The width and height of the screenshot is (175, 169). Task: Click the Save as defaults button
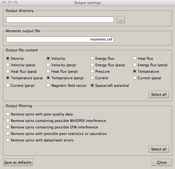coord(18,163)
